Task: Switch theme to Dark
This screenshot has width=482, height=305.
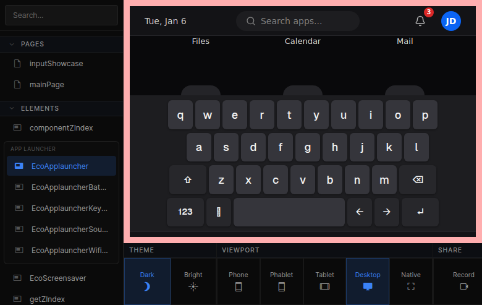Action: tap(147, 281)
